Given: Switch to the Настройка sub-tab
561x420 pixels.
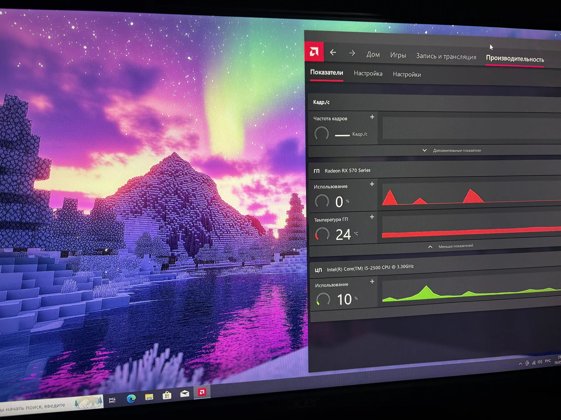Looking at the screenshot, I should (368, 73).
